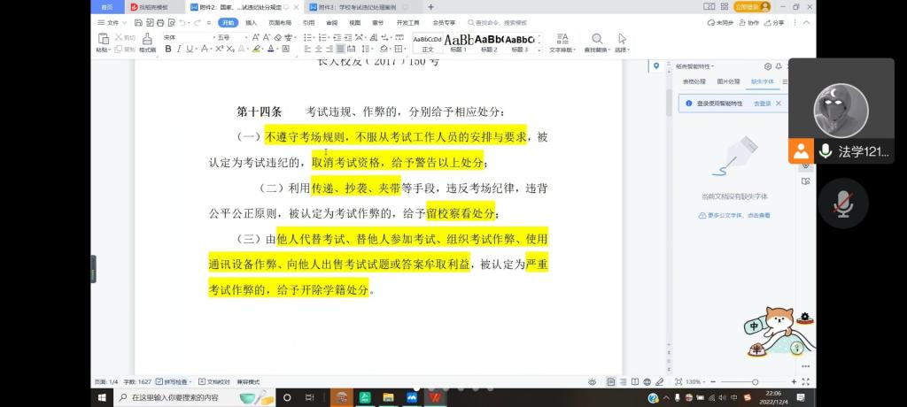Toggle the spell check option in status bar
Viewport: 907px width, 407px height.
tap(174, 381)
